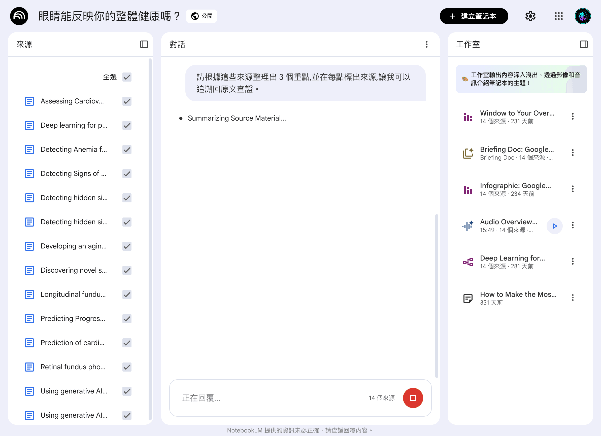Click the Retinal fundus pho... document icon

pos(29,367)
